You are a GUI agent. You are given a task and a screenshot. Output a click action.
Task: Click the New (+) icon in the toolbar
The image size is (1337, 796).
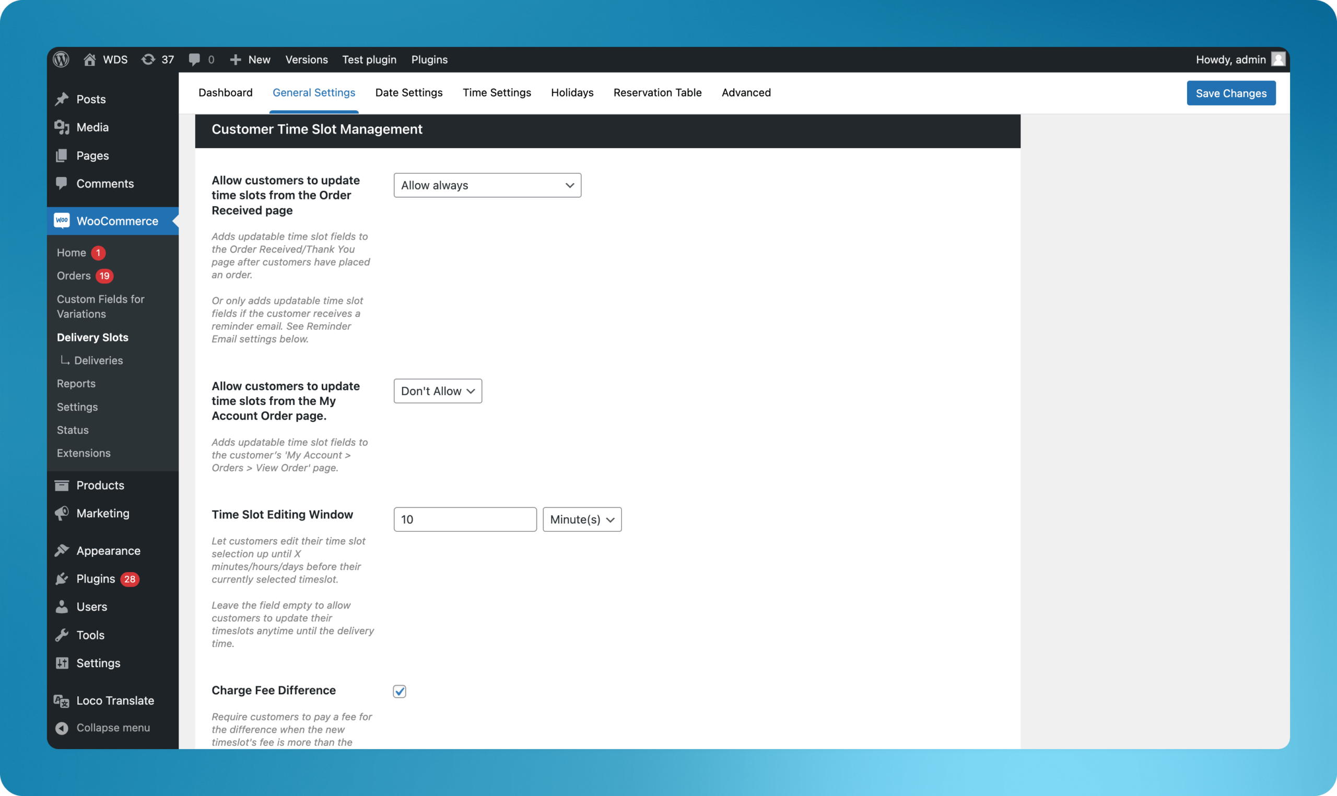[235, 59]
